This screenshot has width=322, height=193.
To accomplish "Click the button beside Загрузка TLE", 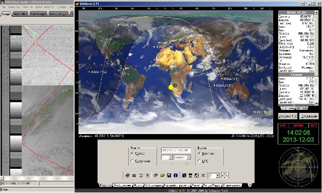I will [x=309, y=116].
